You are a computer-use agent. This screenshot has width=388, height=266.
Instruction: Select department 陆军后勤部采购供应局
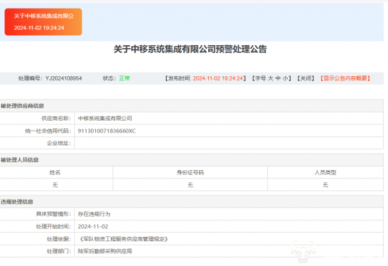tap(105, 251)
